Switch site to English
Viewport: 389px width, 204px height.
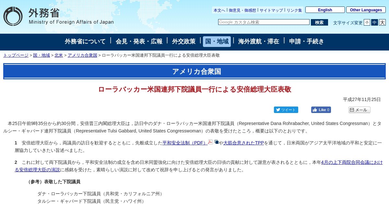coord(325,10)
